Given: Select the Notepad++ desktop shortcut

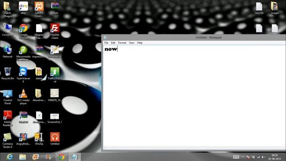Looking at the screenshot, I should click(x=55, y=51).
